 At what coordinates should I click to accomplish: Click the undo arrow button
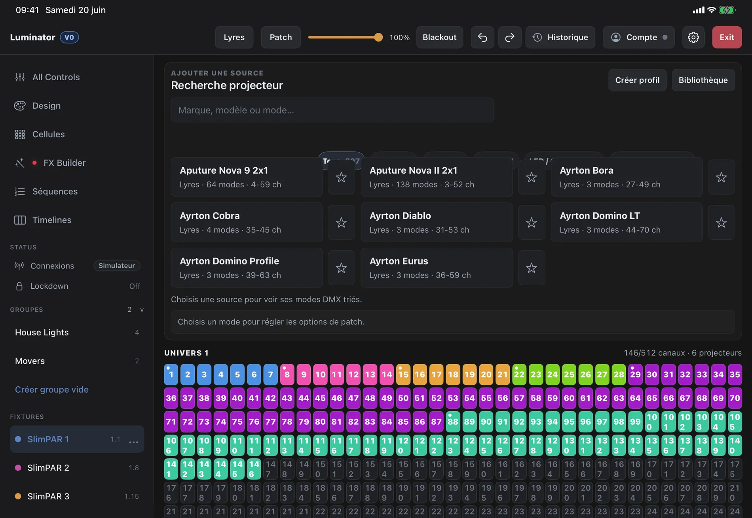tap(482, 37)
